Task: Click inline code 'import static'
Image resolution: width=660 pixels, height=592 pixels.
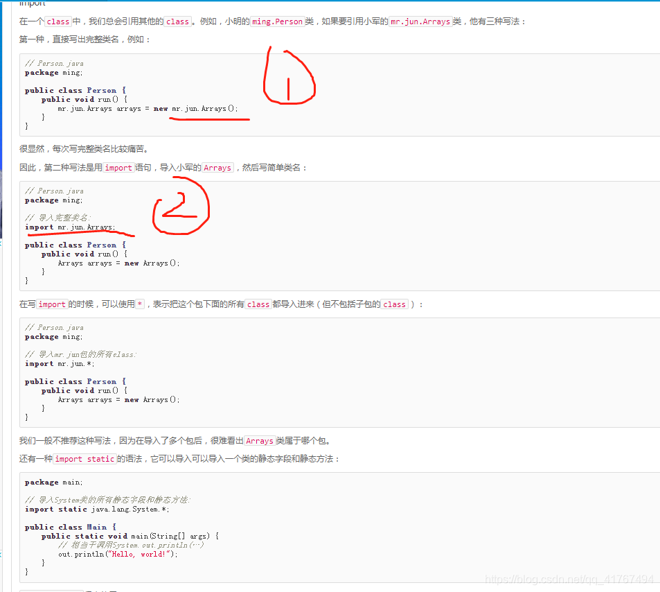Action: [84, 459]
